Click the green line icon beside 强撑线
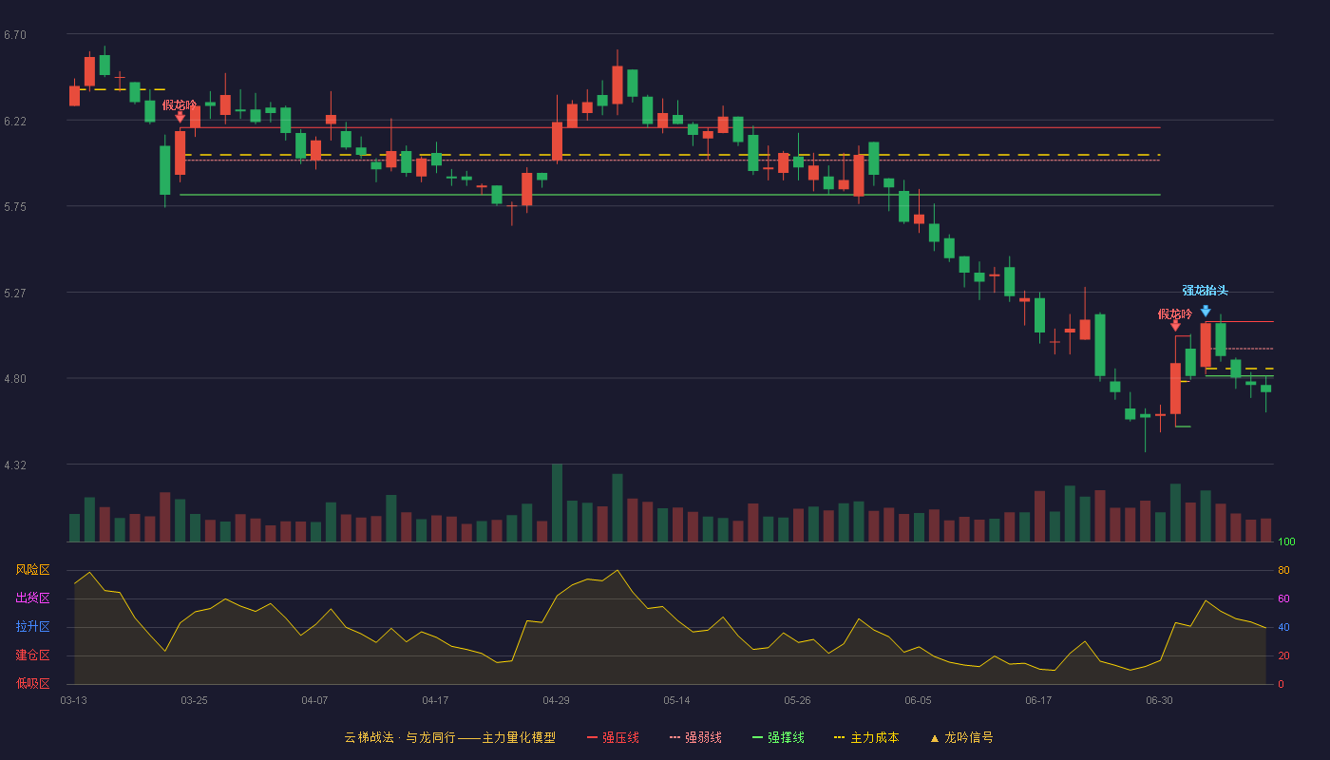The image size is (1330, 760). (x=757, y=737)
